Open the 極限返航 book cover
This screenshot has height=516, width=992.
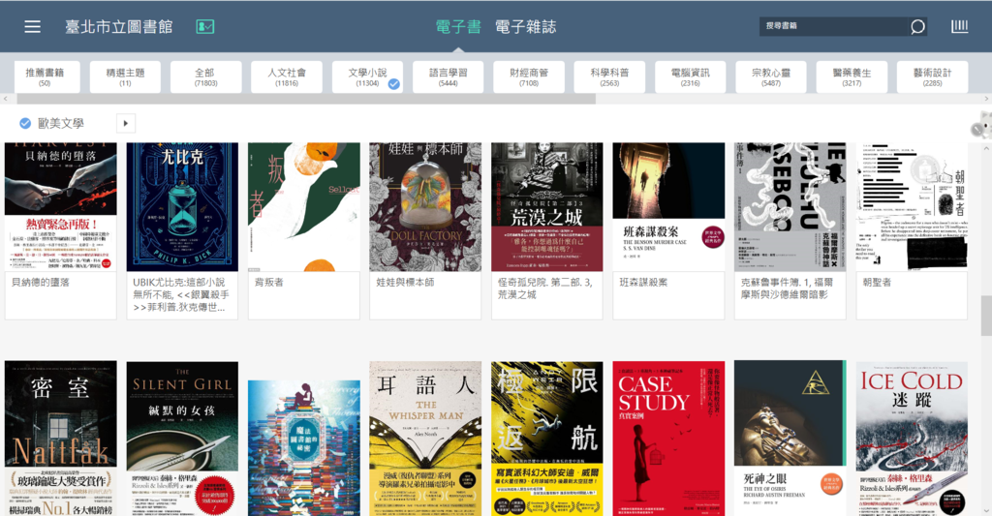(547, 439)
